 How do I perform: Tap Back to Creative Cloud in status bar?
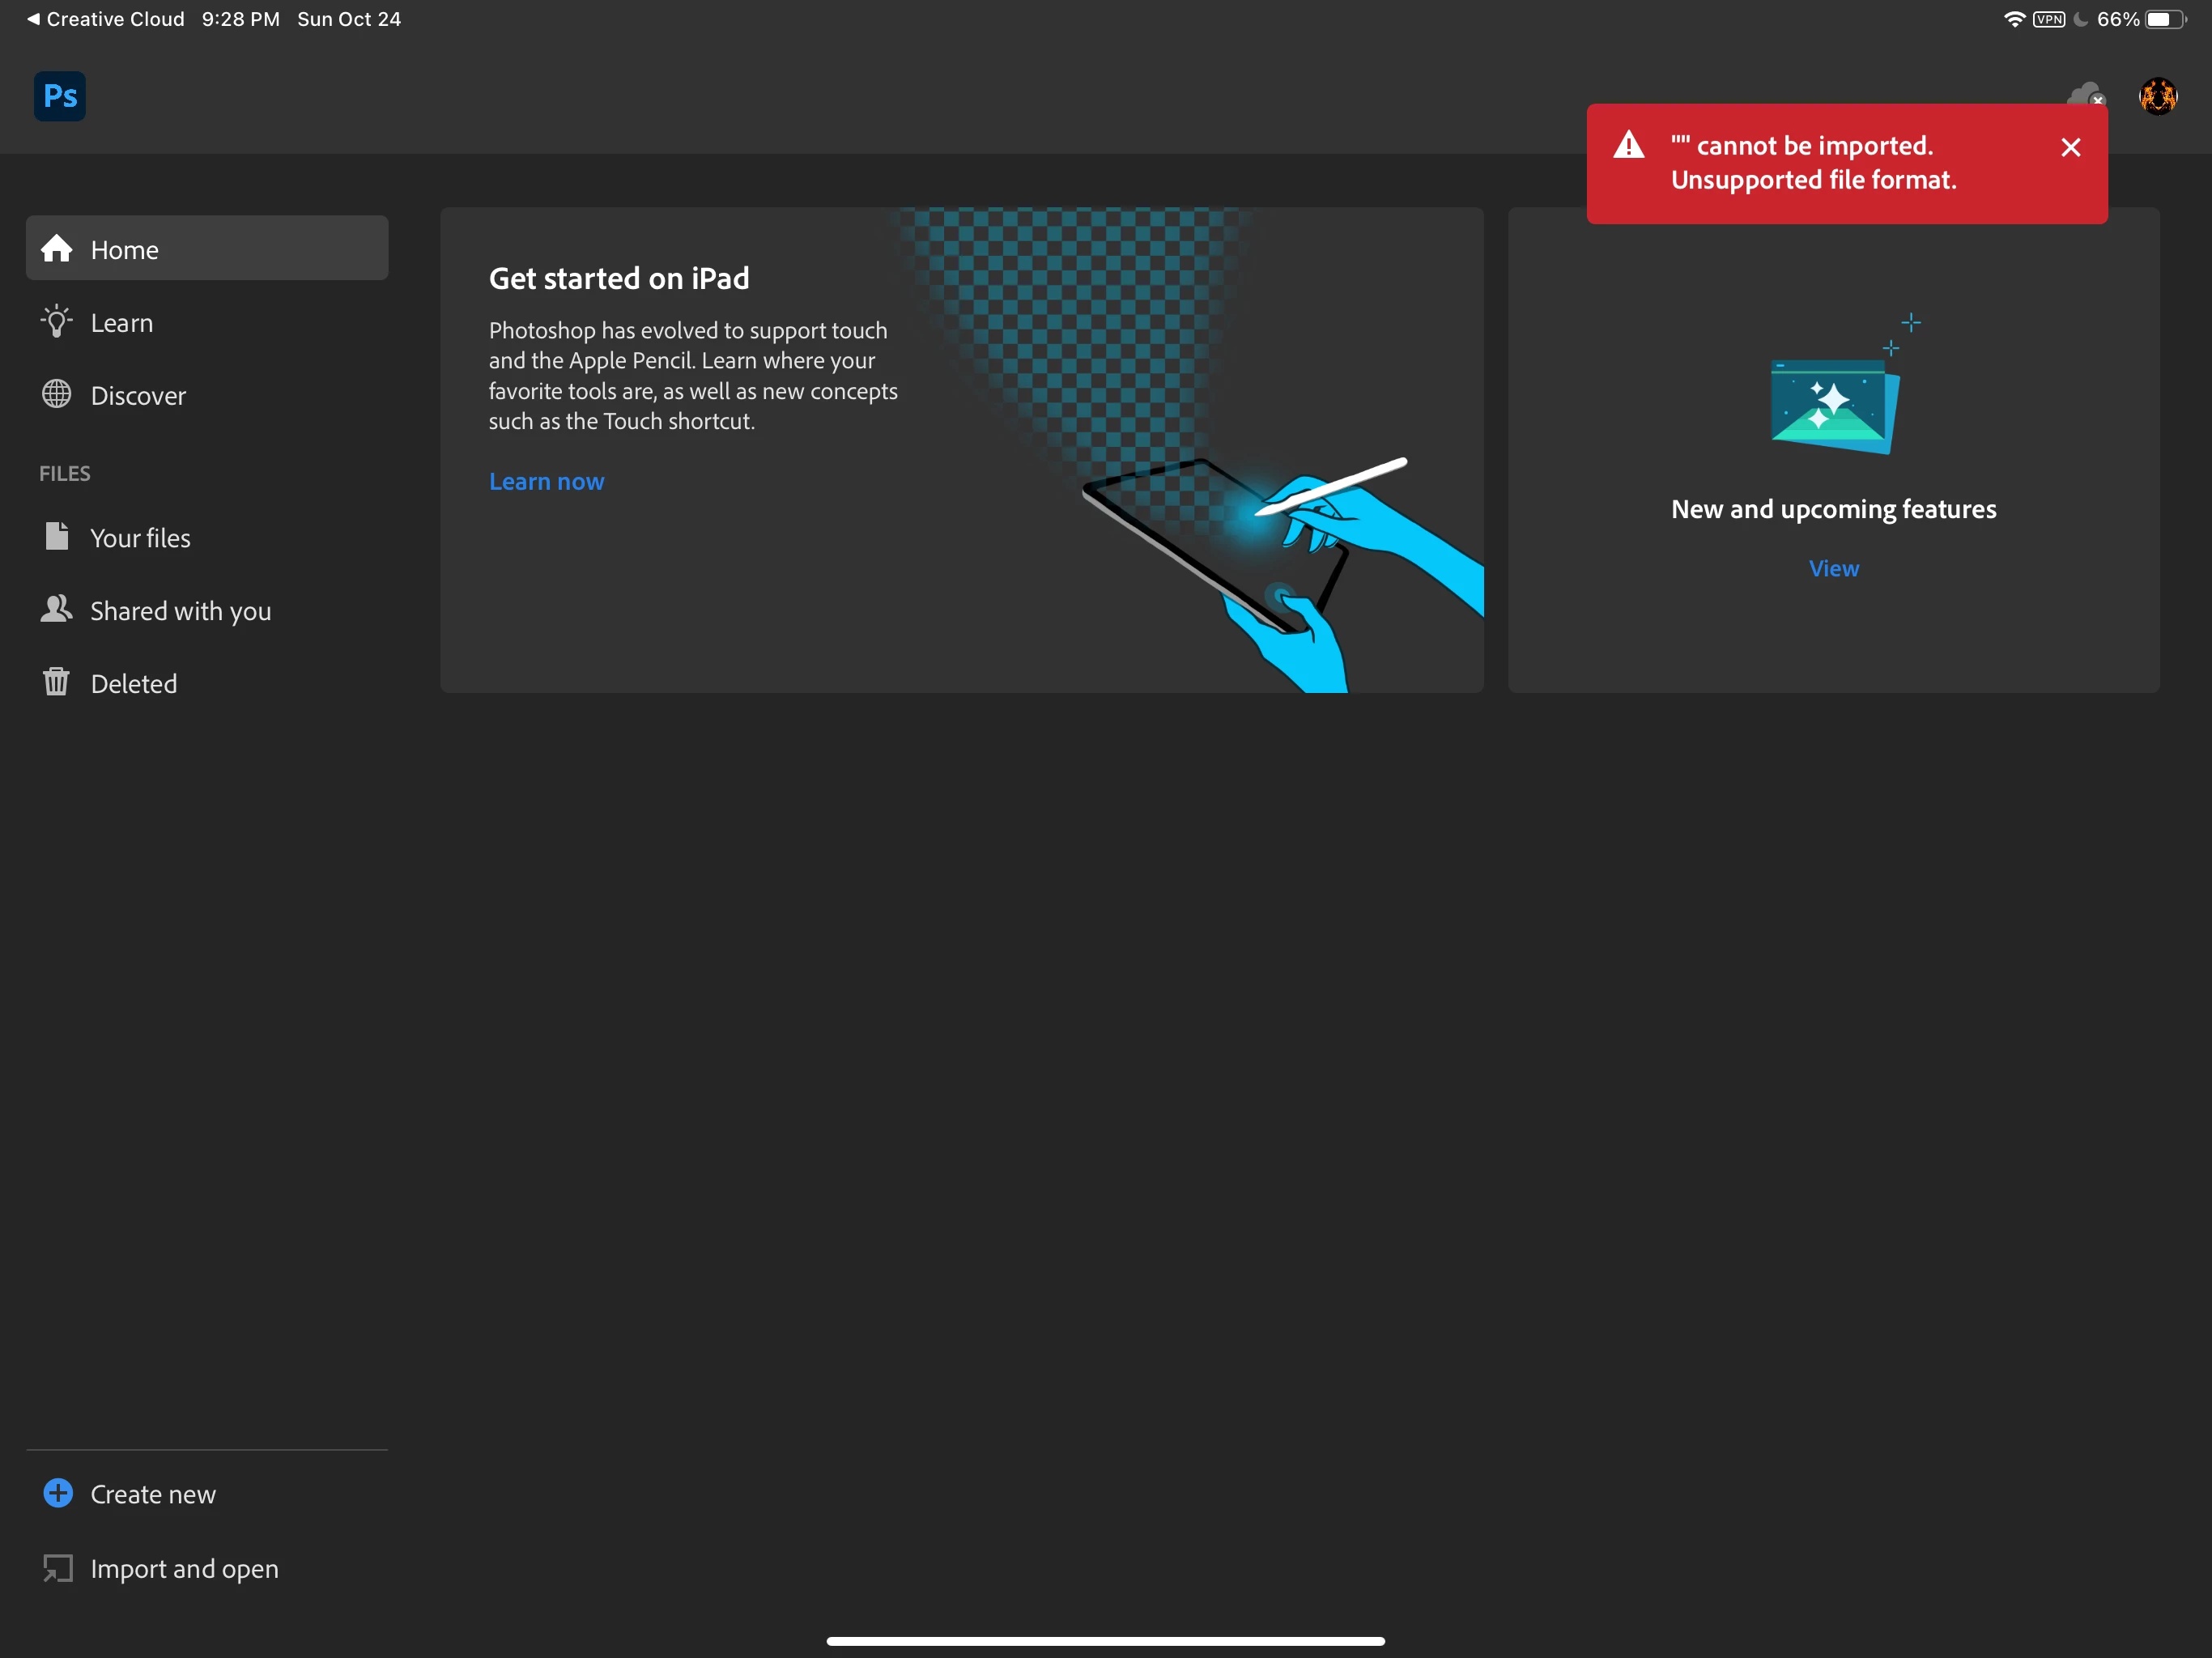[x=104, y=19]
